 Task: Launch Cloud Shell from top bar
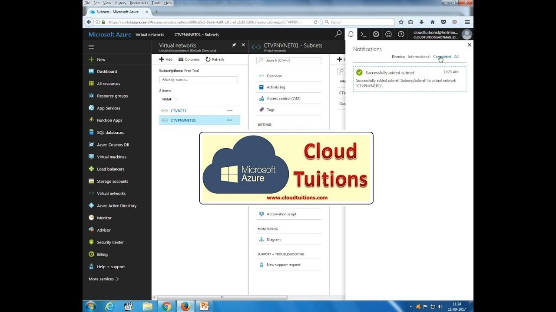[364, 34]
